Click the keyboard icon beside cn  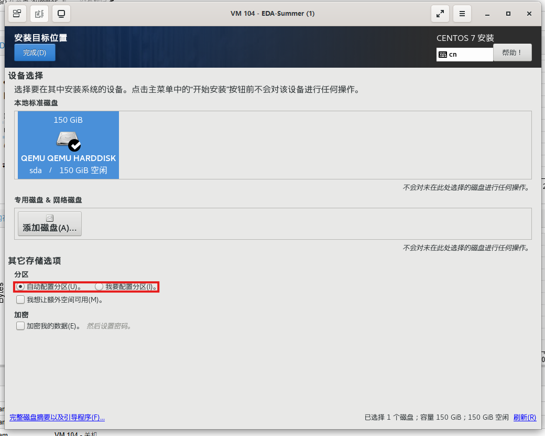(443, 54)
